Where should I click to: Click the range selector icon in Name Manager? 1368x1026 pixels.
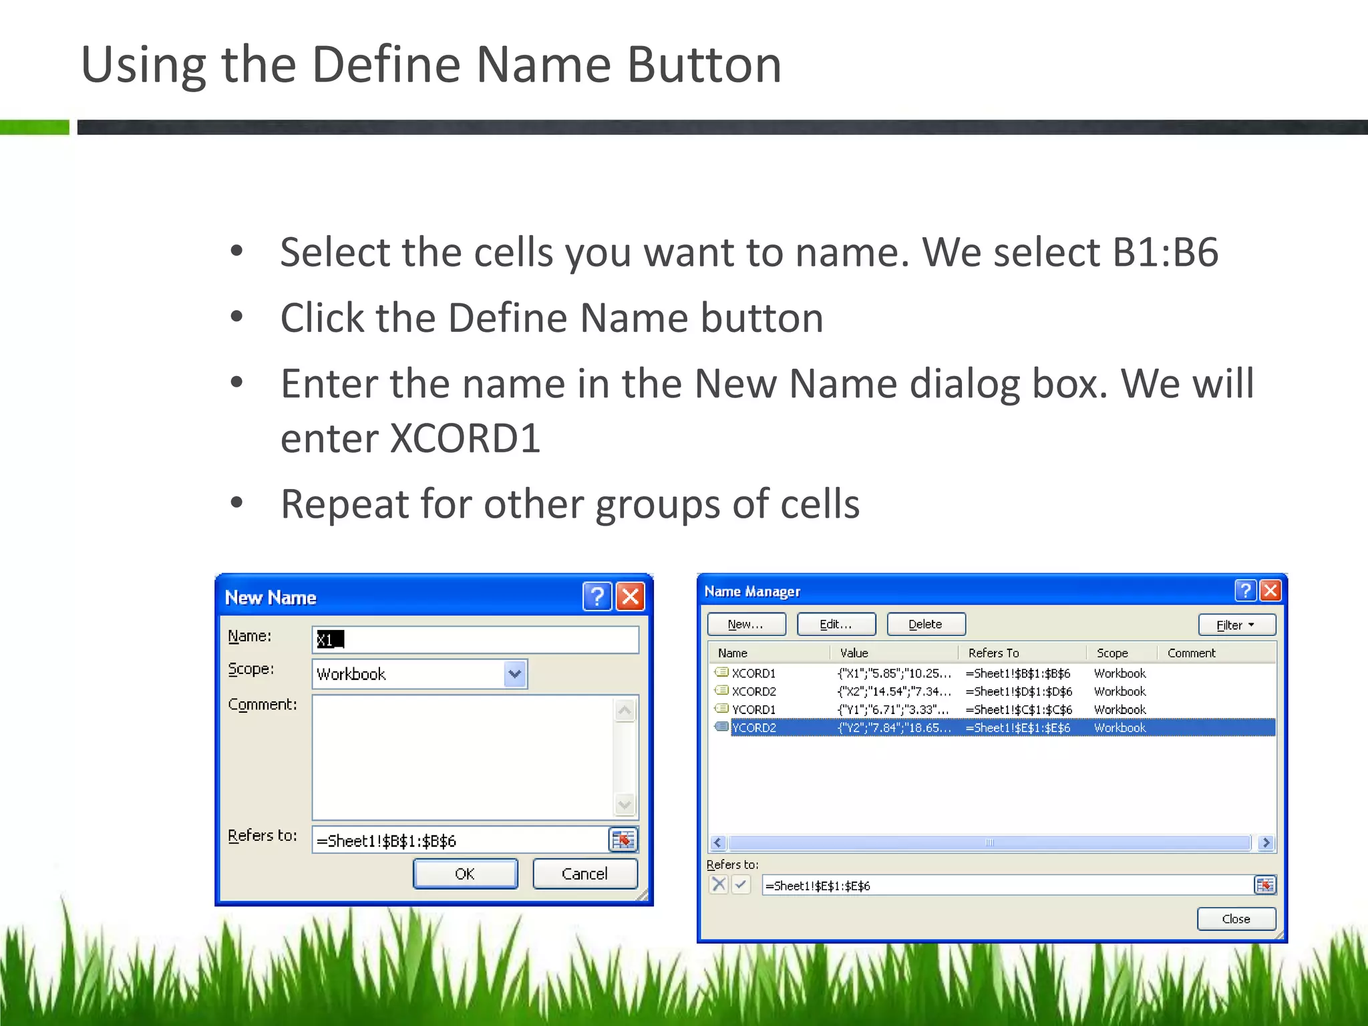click(x=1264, y=885)
